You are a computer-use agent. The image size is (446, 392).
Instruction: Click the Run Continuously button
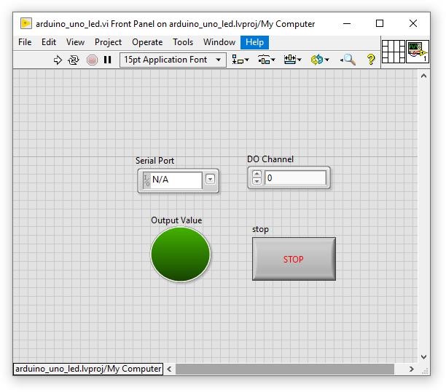74,60
